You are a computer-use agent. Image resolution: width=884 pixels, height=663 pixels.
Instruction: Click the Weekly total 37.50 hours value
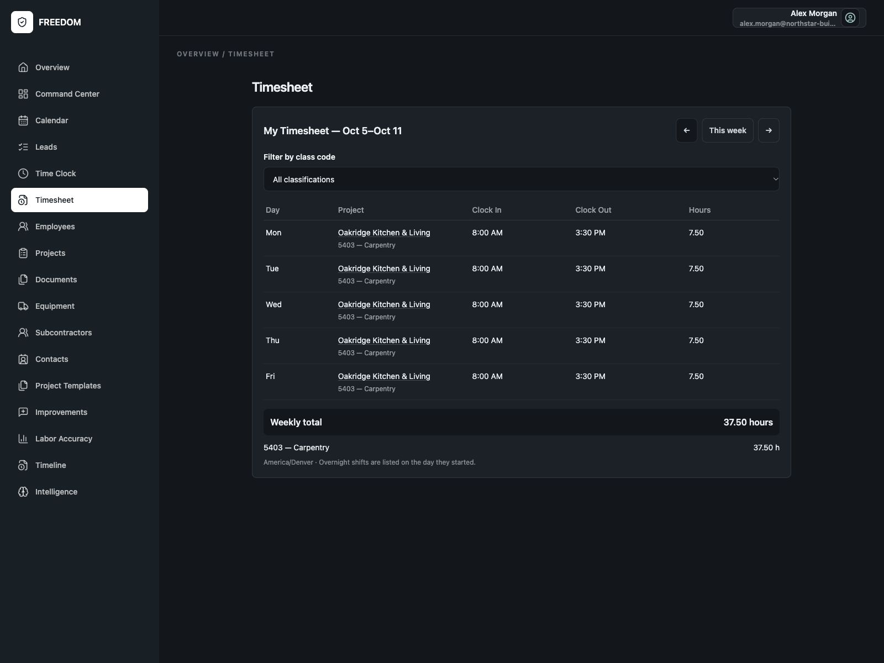click(748, 422)
